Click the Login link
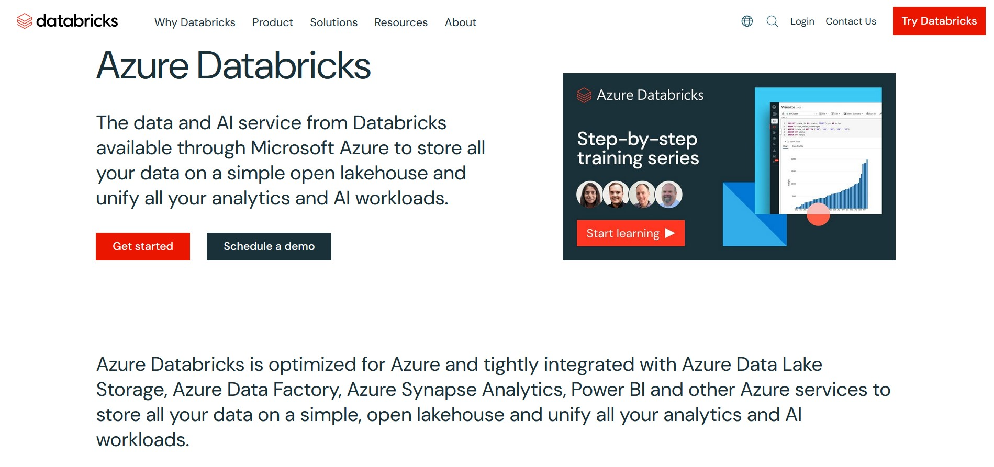The image size is (994, 467). (x=802, y=21)
